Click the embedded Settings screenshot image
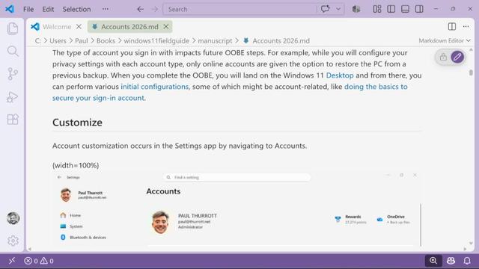This screenshot has height=269, width=479. tap(237, 209)
